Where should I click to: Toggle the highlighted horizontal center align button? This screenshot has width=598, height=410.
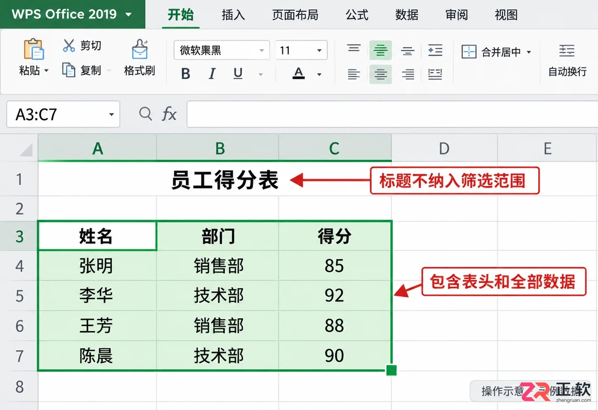pos(380,74)
